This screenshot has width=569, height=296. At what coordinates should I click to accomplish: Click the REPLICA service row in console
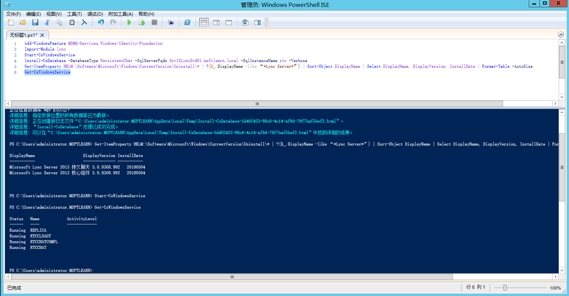pos(28,231)
